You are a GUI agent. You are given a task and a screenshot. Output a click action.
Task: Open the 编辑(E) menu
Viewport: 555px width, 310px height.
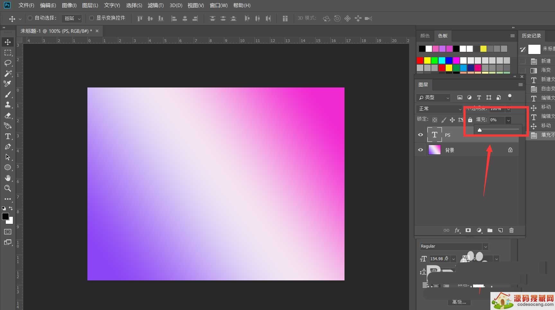(48, 5)
